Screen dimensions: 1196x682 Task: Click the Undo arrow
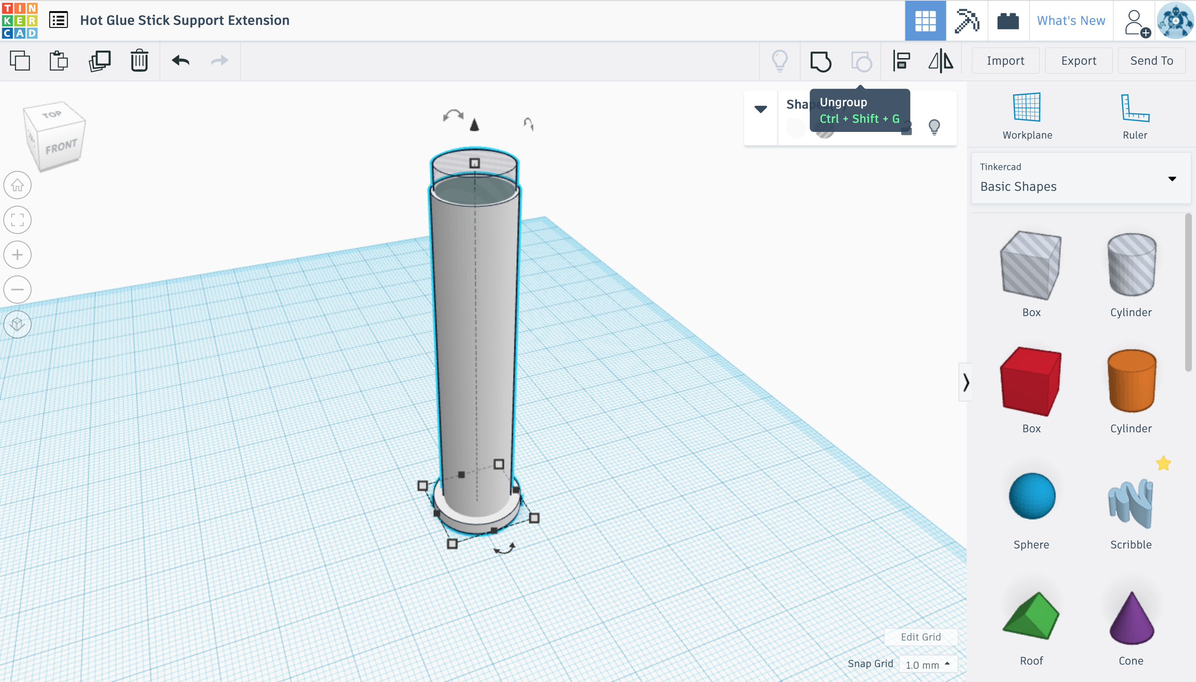point(181,61)
